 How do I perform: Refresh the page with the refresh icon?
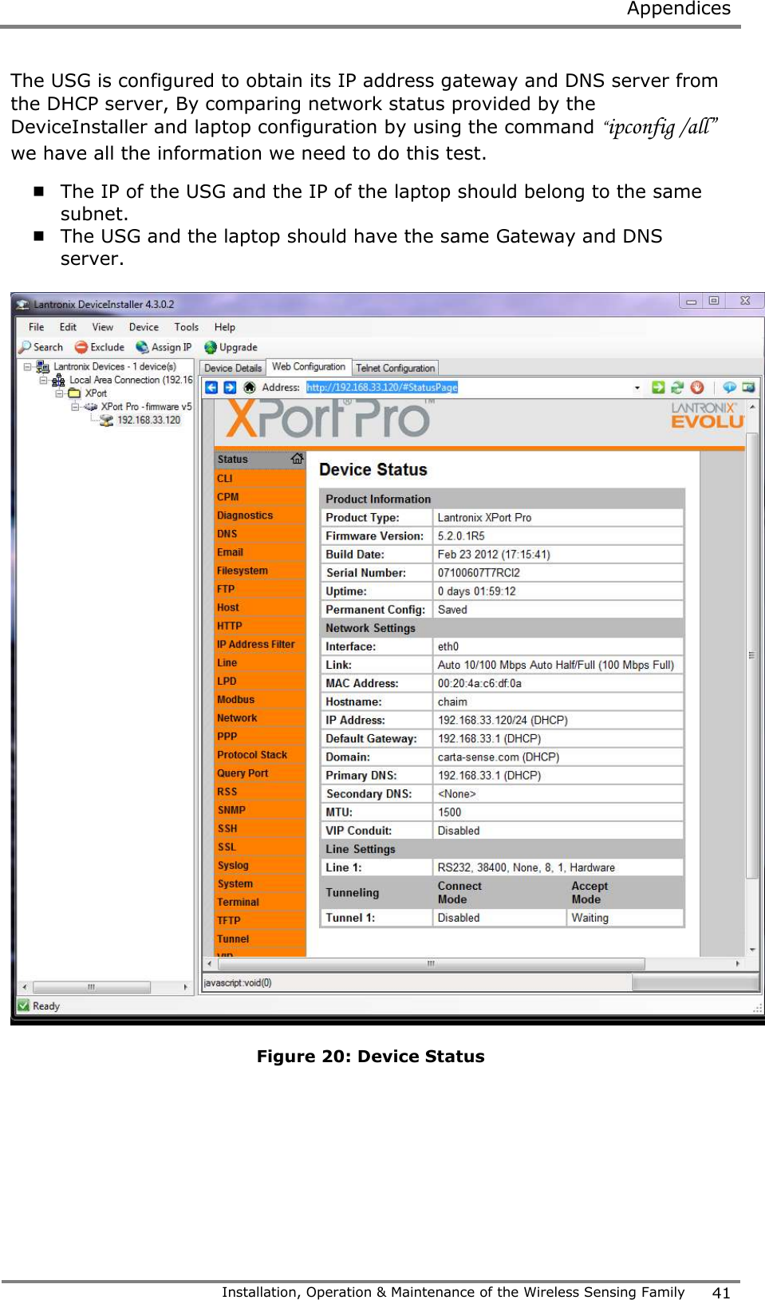[677, 387]
